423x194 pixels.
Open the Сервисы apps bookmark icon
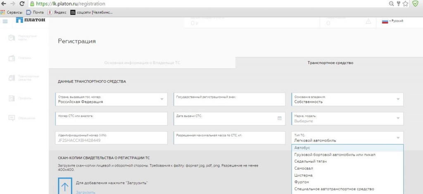pos(3,12)
